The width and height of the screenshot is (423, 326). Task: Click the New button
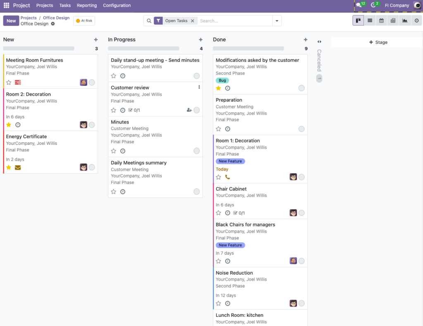coord(11,21)
